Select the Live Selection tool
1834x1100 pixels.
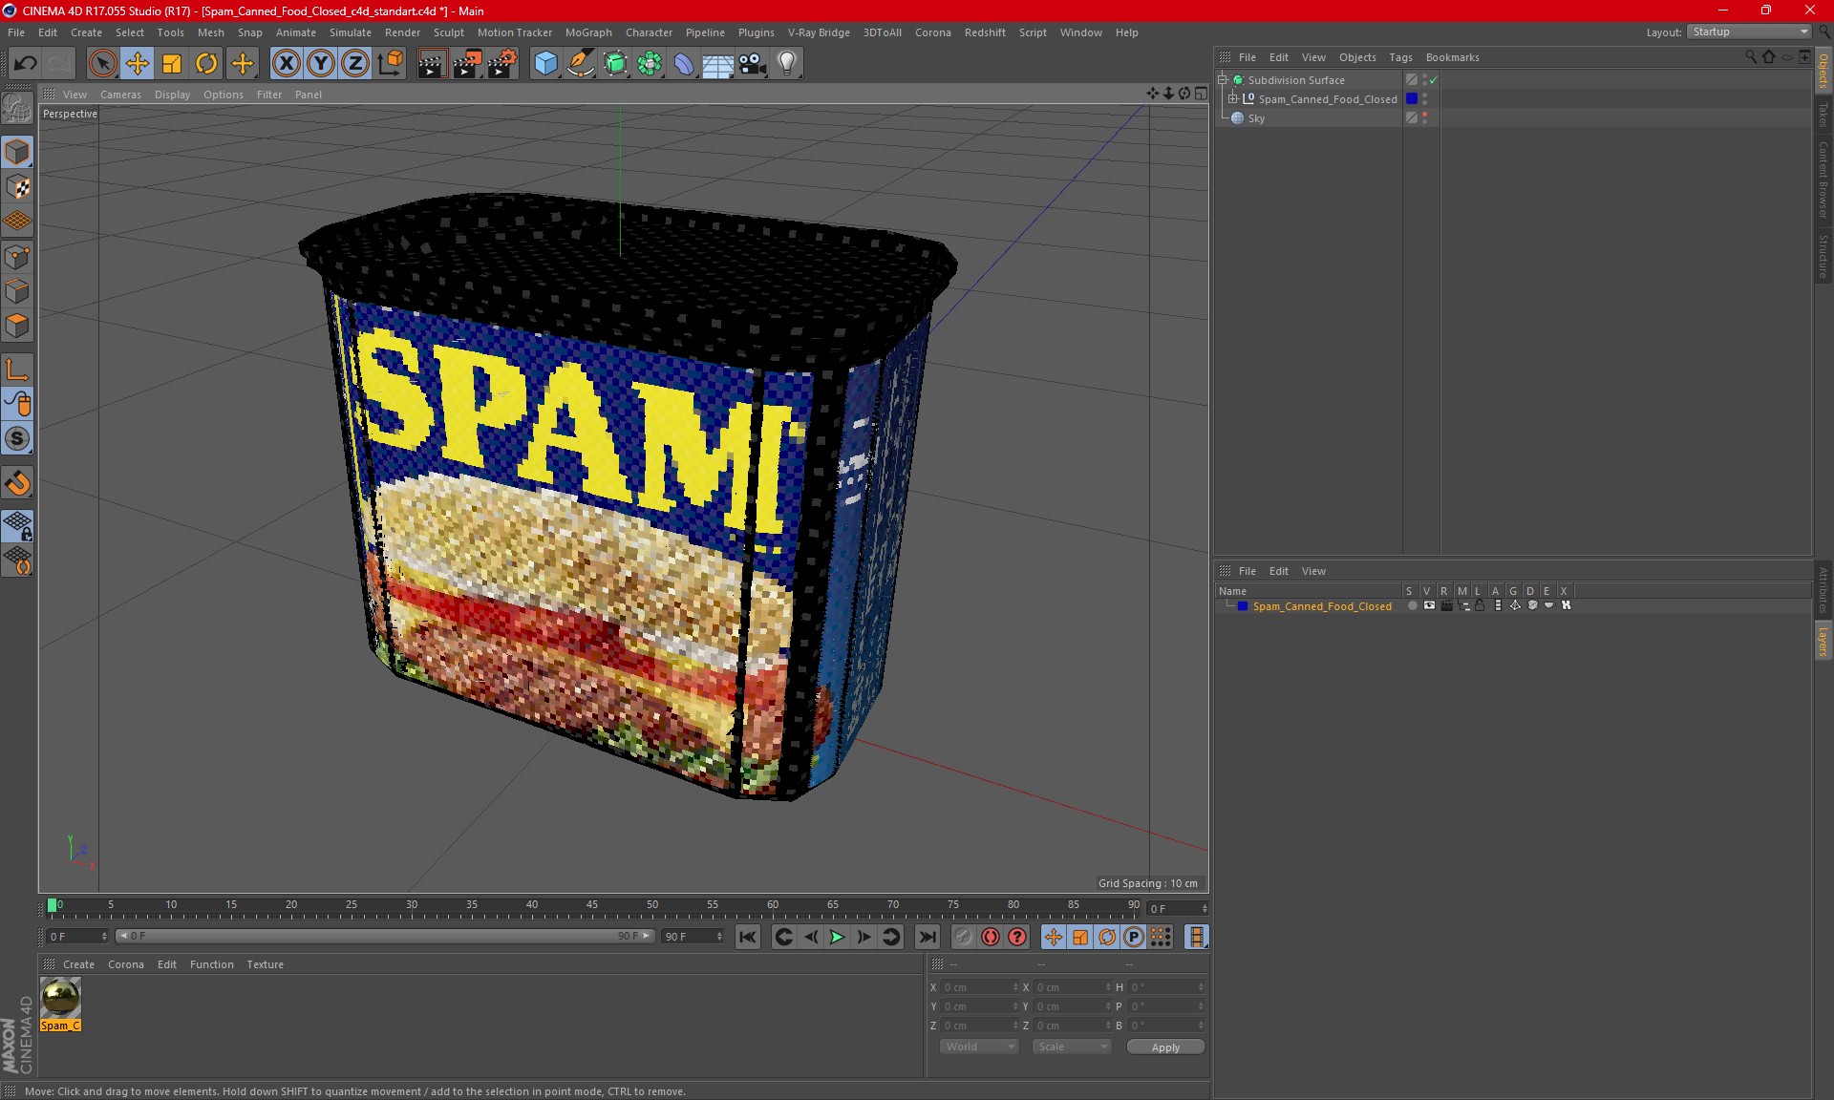pyautogui.click(x=102, y=64)
